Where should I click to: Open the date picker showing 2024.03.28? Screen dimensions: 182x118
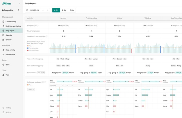[33, 10]
